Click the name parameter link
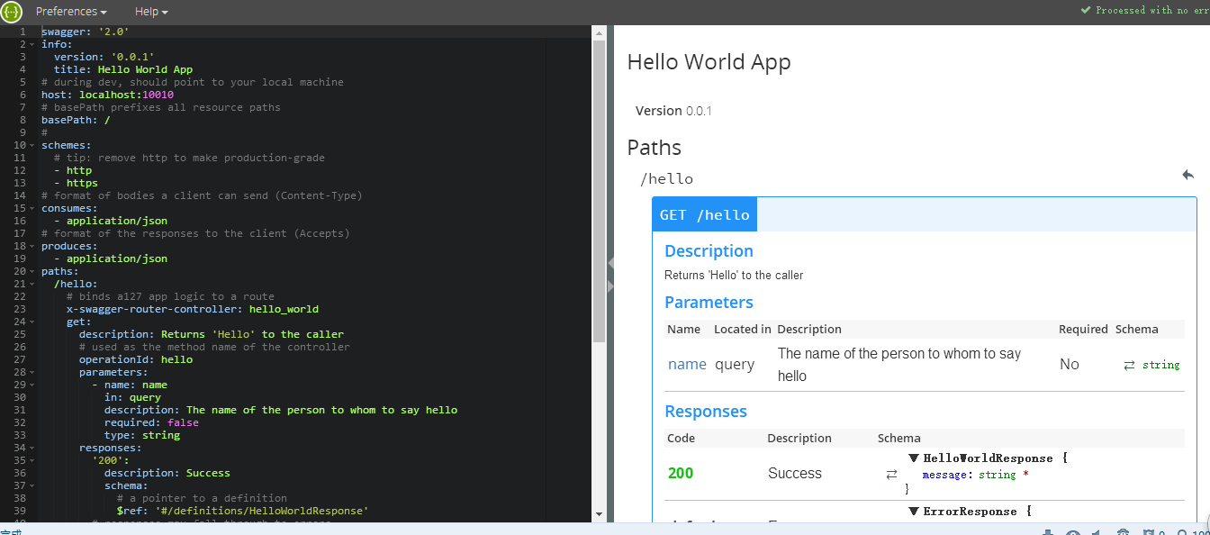The image size is (1210, 535). pyautogui.click(x=687, y=365)
